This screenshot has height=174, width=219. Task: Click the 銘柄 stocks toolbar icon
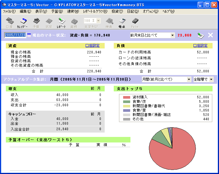[x=74, y=23]
